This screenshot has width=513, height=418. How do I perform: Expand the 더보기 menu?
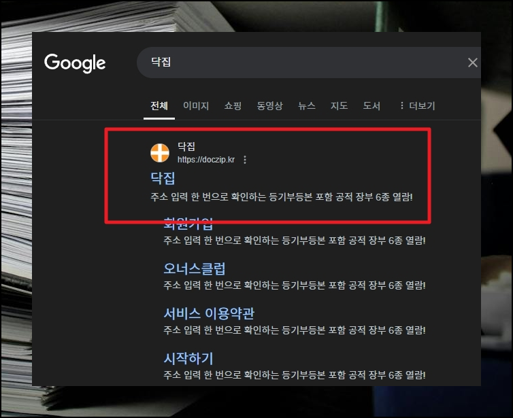pos(418,106)
